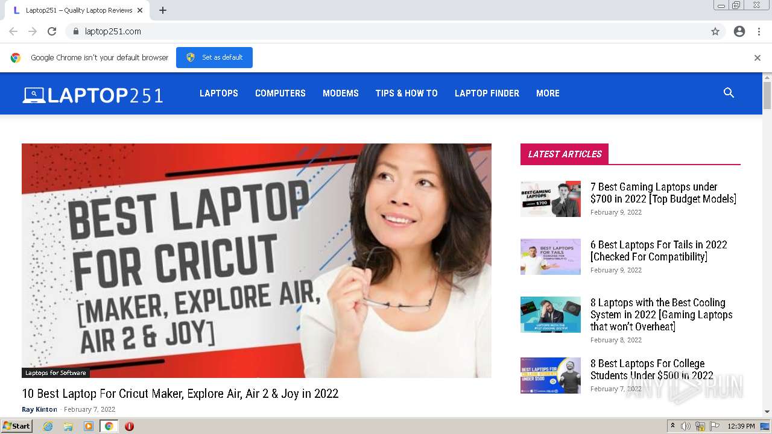Open the Best Laptop for Cricut featured image

(x=256, y=260)
